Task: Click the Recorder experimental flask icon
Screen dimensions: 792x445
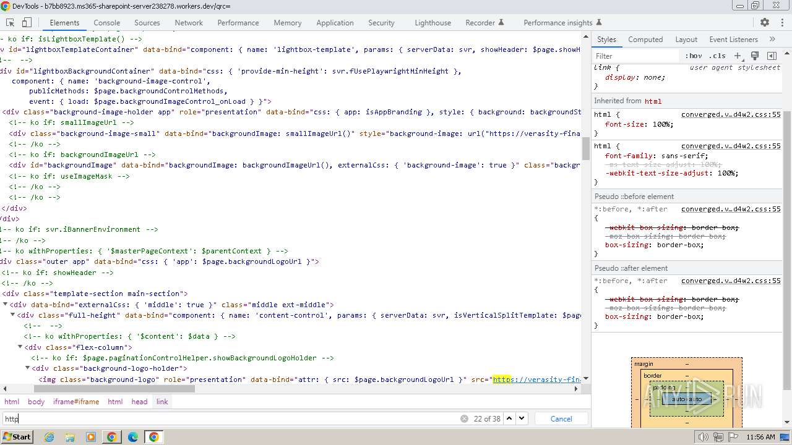Action: 501,22
